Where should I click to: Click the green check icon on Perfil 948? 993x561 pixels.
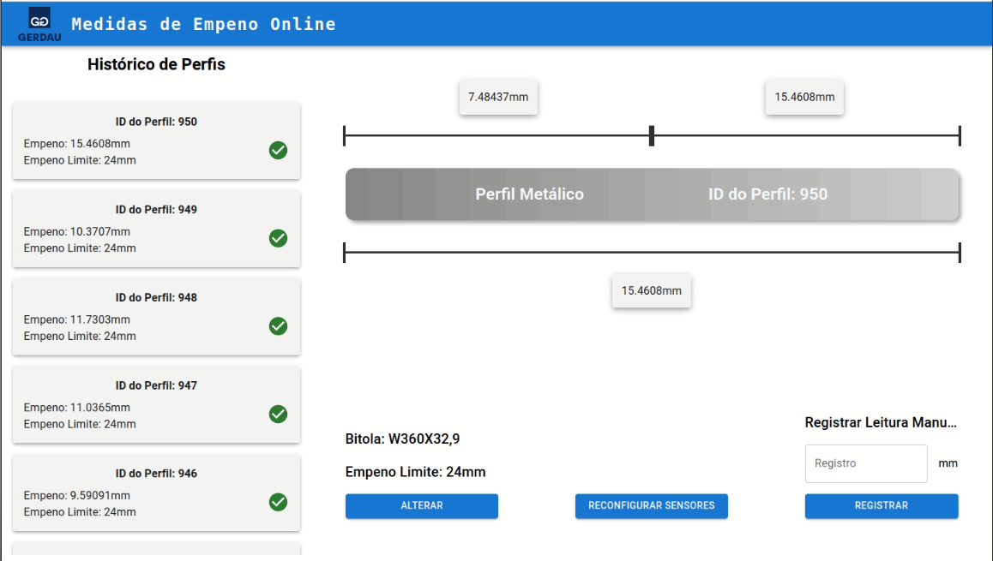point(278,326)
